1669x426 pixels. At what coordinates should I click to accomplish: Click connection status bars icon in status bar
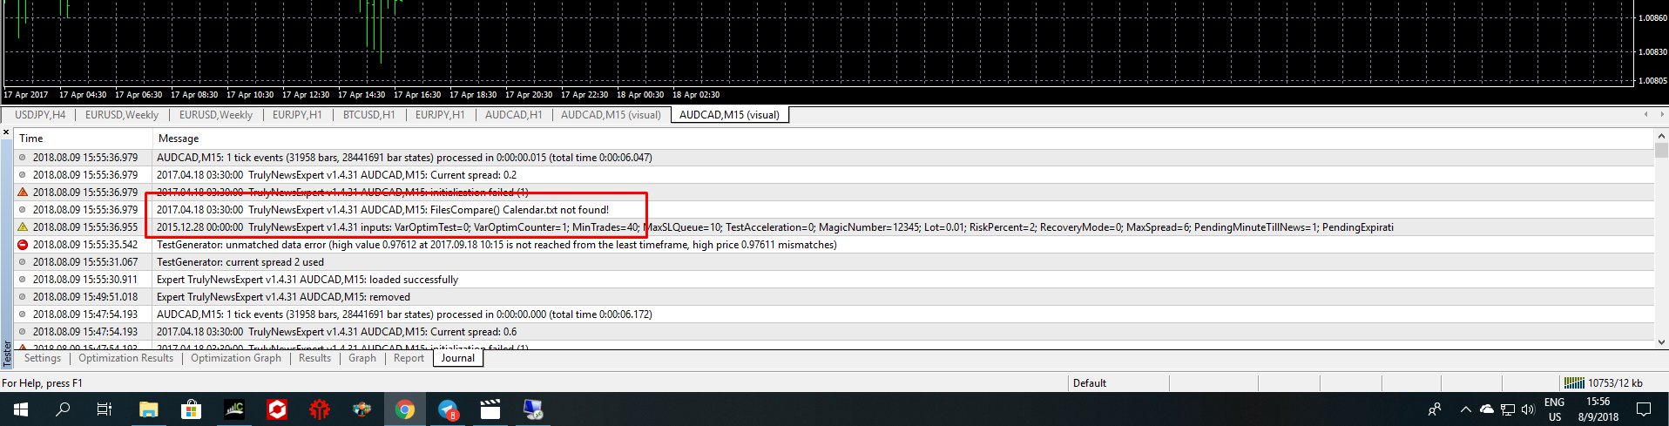pyautogui.click(x=1574, y=382)
